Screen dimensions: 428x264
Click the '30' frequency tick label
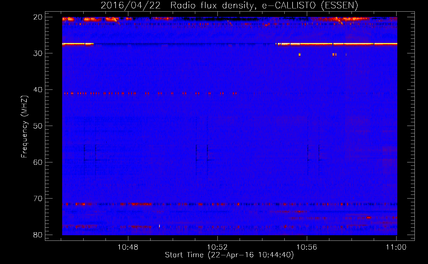pos(38,53)
